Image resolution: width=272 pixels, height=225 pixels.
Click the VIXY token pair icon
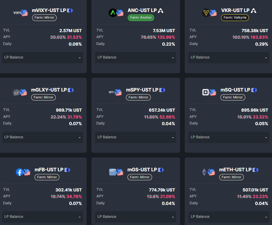click(x=20, y=13)
